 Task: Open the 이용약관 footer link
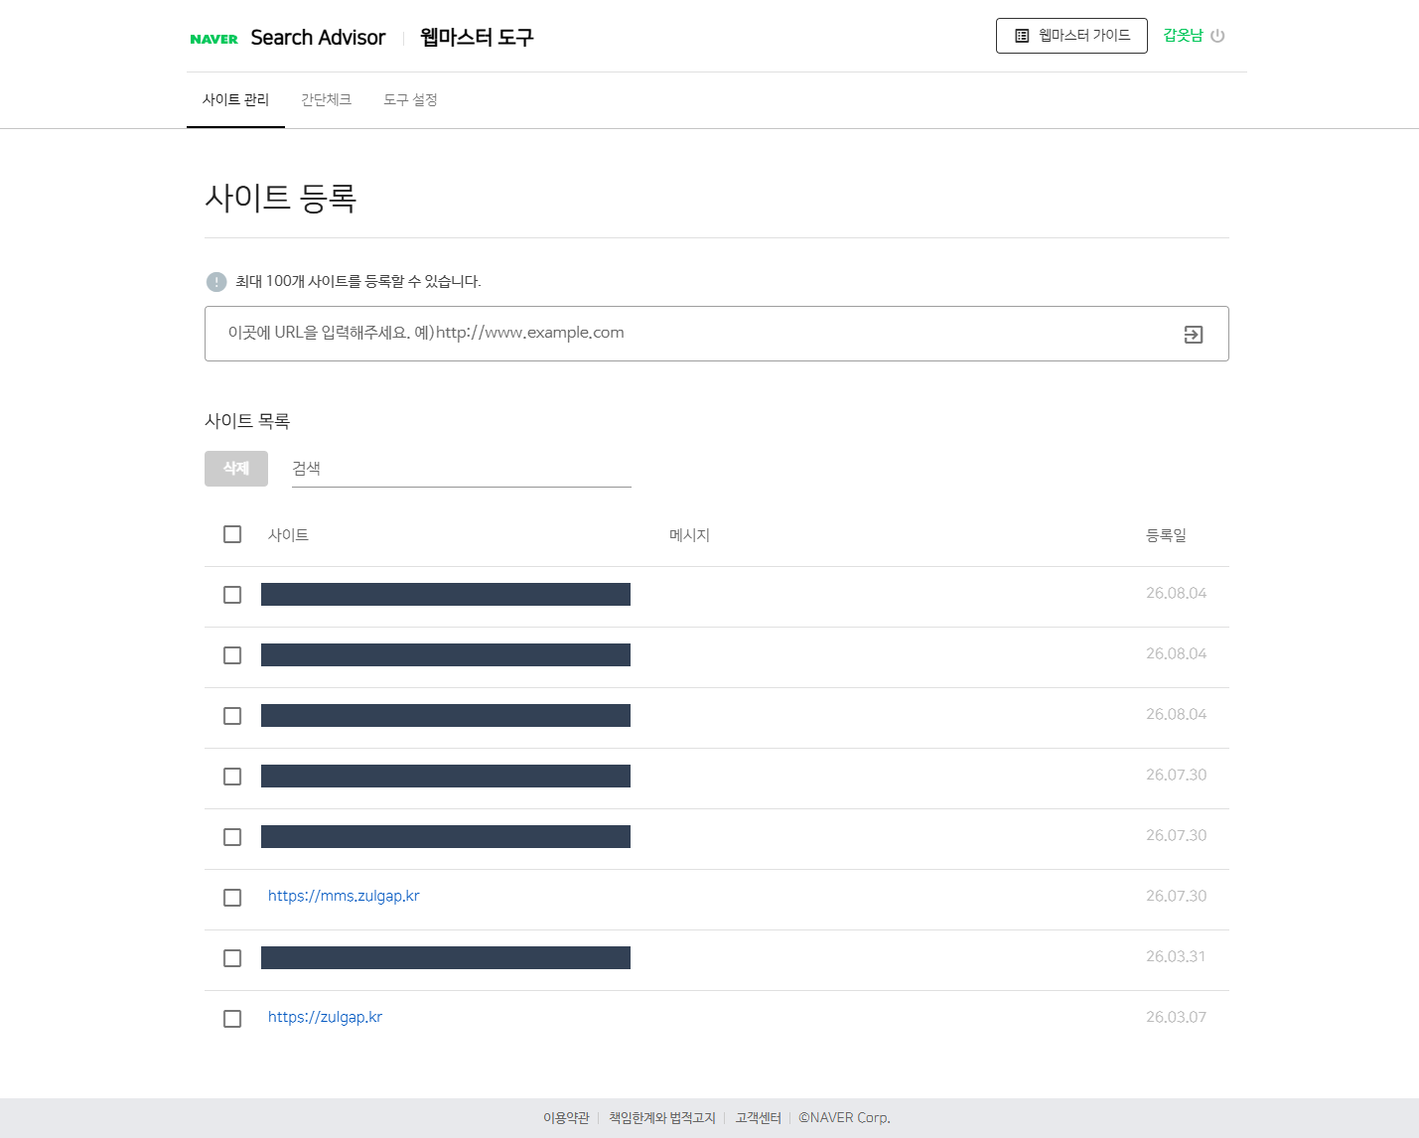(566, 1118)
